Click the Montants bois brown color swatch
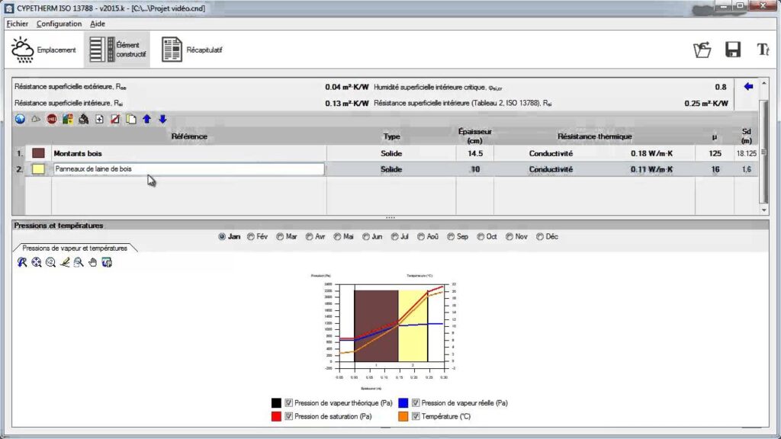Viewport: 781px width, 439px height. point(38,153)
